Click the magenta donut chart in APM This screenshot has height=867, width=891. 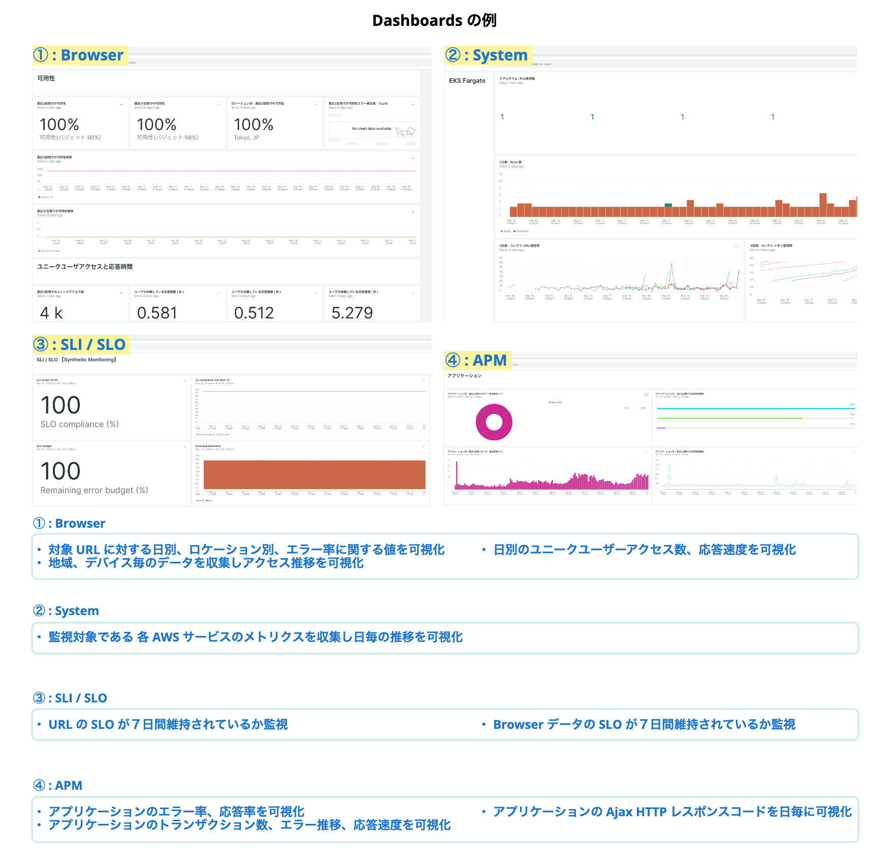pos(494,422)
